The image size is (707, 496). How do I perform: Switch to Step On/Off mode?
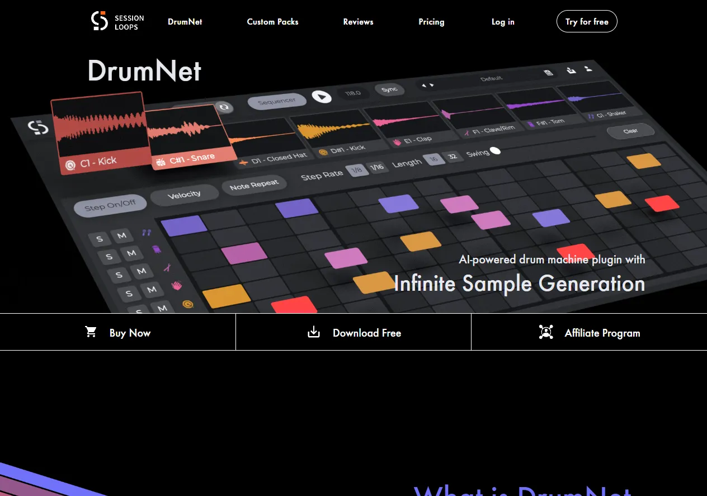[x=110, y=206]
